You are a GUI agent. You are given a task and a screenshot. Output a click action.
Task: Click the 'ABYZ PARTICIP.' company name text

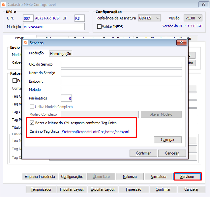click(x=48, y=18)
